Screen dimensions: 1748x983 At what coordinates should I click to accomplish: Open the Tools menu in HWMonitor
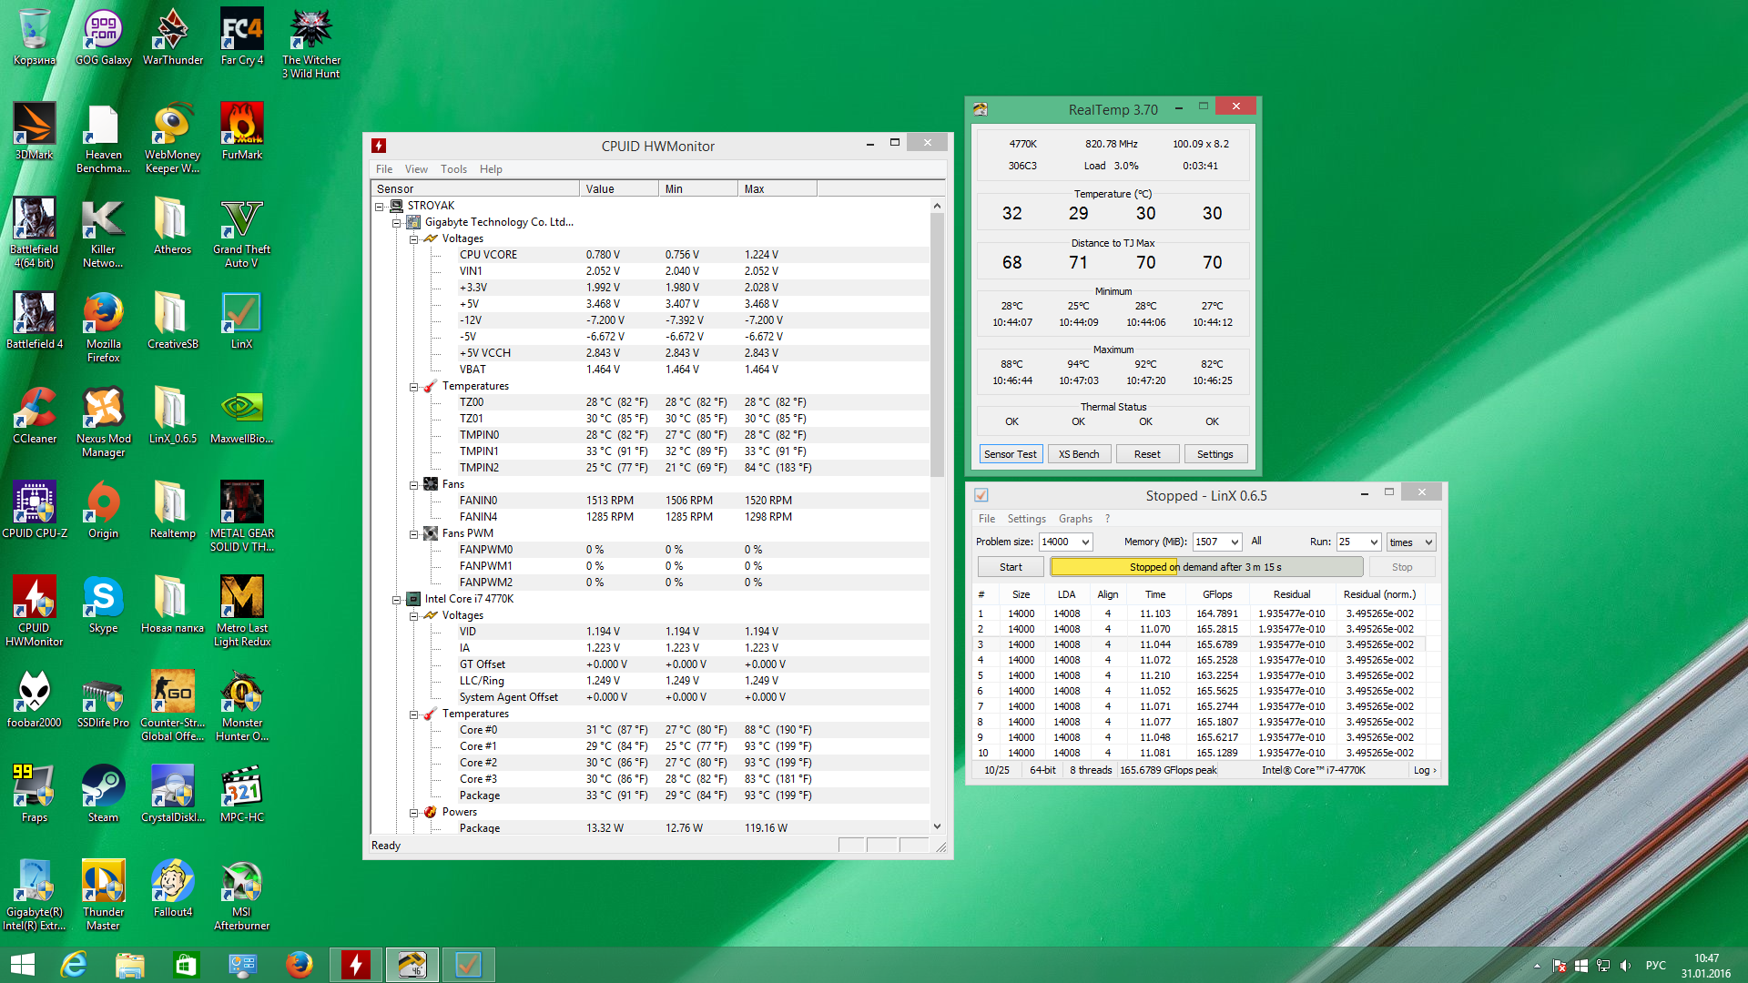453,169
